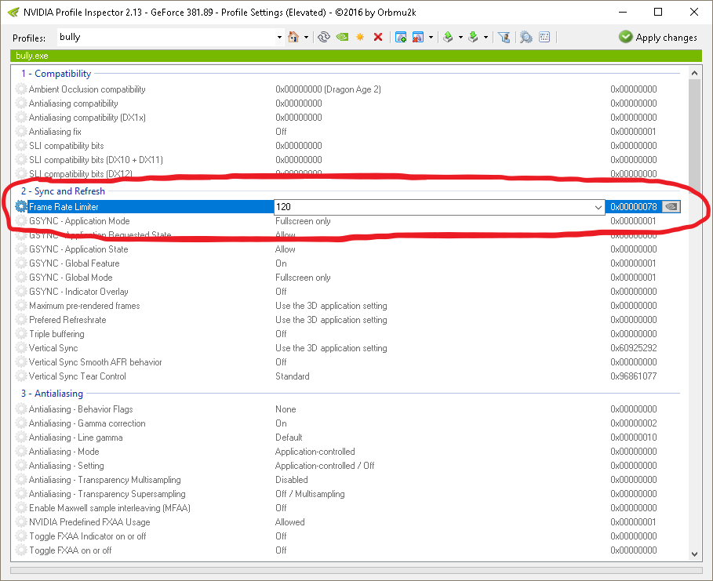Click the scrollbar up arrow
Image resolution: width=713 pixels, height=581 pixels.
click(694, 73)
